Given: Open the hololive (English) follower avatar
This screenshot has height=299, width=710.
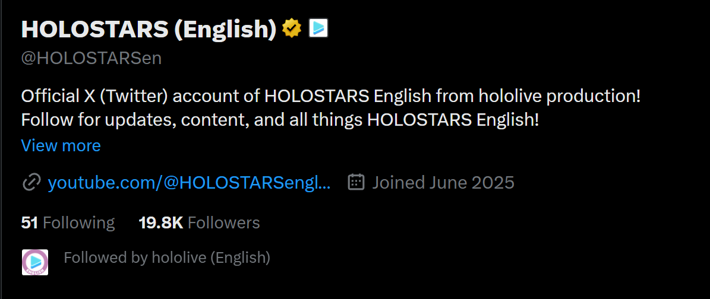Looking at the screenshot, I should pyautogui.click(x=35, y=262).
